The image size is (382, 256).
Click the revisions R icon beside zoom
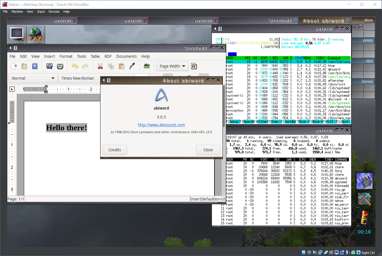(194, 66)
